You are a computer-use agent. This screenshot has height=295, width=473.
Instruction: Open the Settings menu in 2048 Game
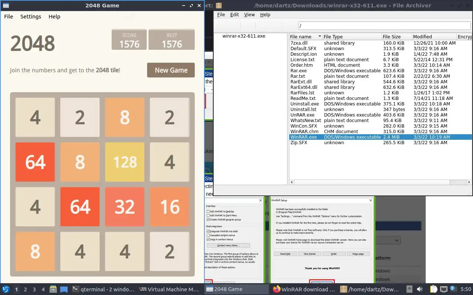point(31,17)
